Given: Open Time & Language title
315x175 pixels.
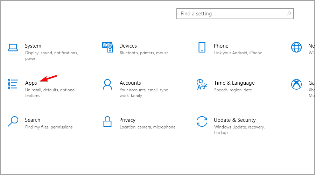Looking at the screenshot, I should (x=234, y=83).
